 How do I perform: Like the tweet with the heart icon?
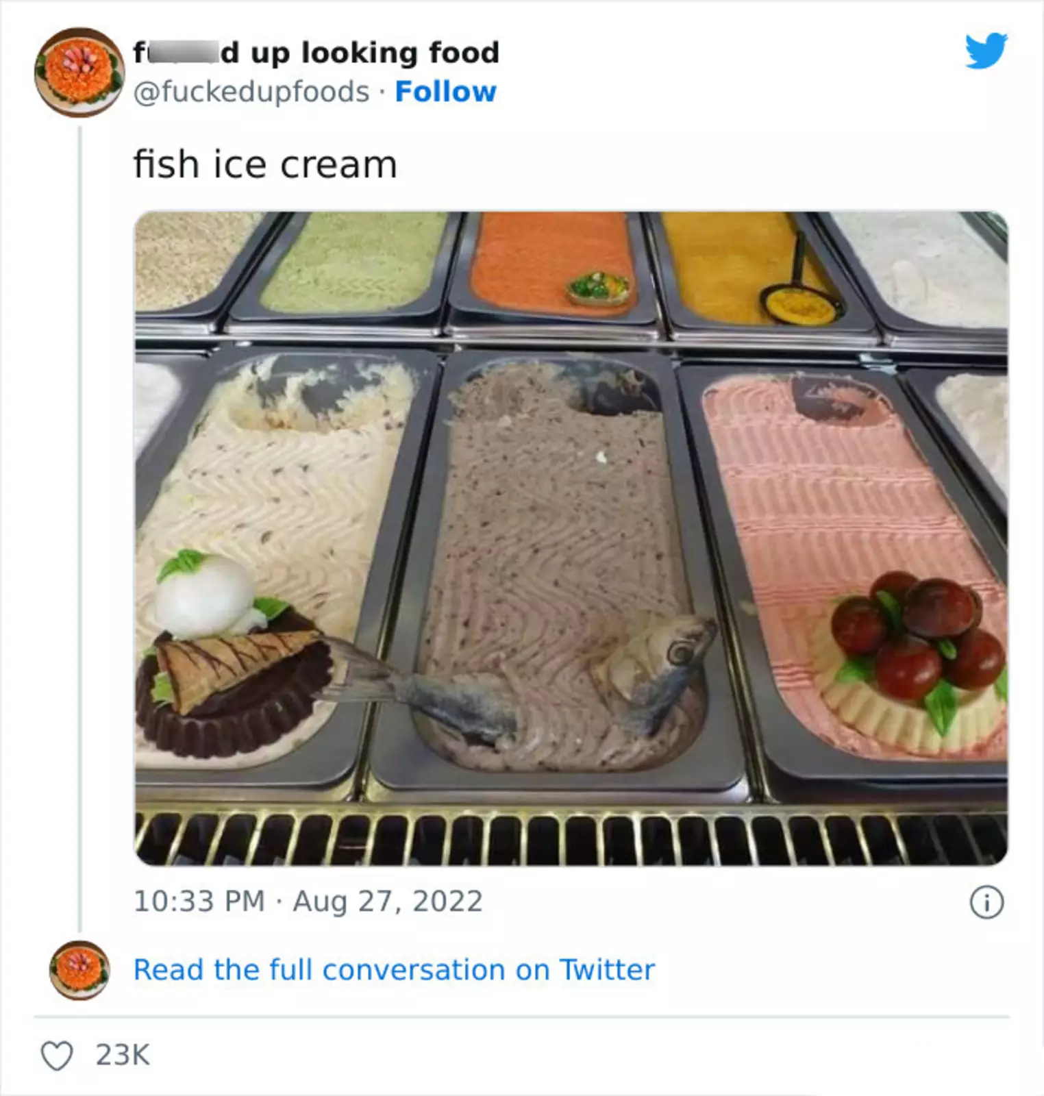tap(57, 1056)
